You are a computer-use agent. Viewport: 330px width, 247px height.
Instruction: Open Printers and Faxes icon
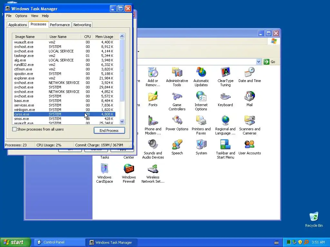pos(201,125)
